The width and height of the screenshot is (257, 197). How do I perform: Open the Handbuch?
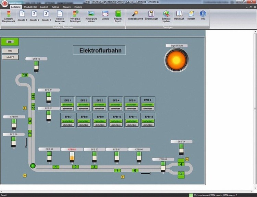pyautogui.click(x=179, y=16)
